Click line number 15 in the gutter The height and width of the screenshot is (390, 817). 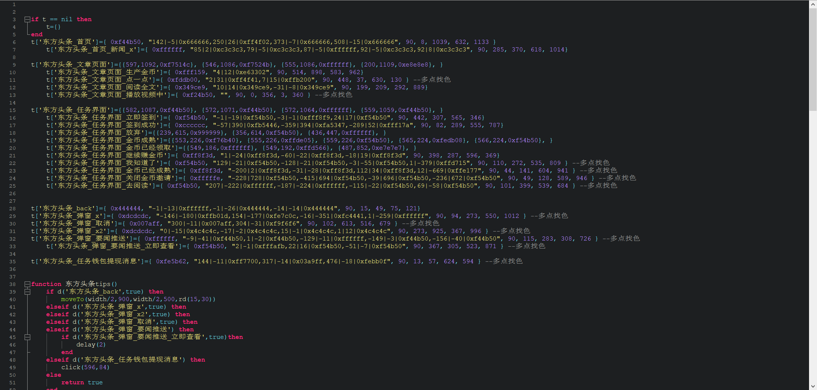tap(12, 110)
